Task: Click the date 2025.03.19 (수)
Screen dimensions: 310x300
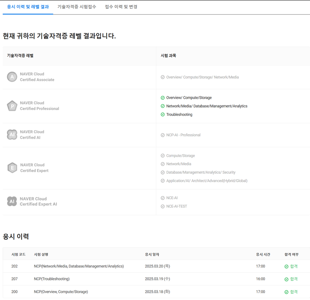Action: coord(157,279)
